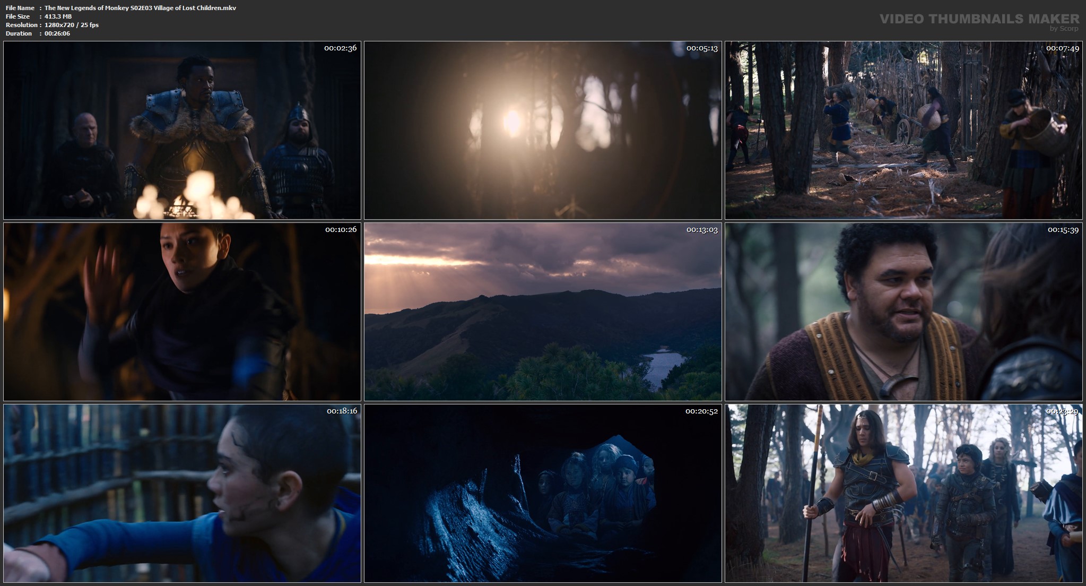The height and width of the screenshot is (586, 1086).
Task: Click the mountain landscape thumbnail at 00:13:03
Action: click(x=543, y=312)
